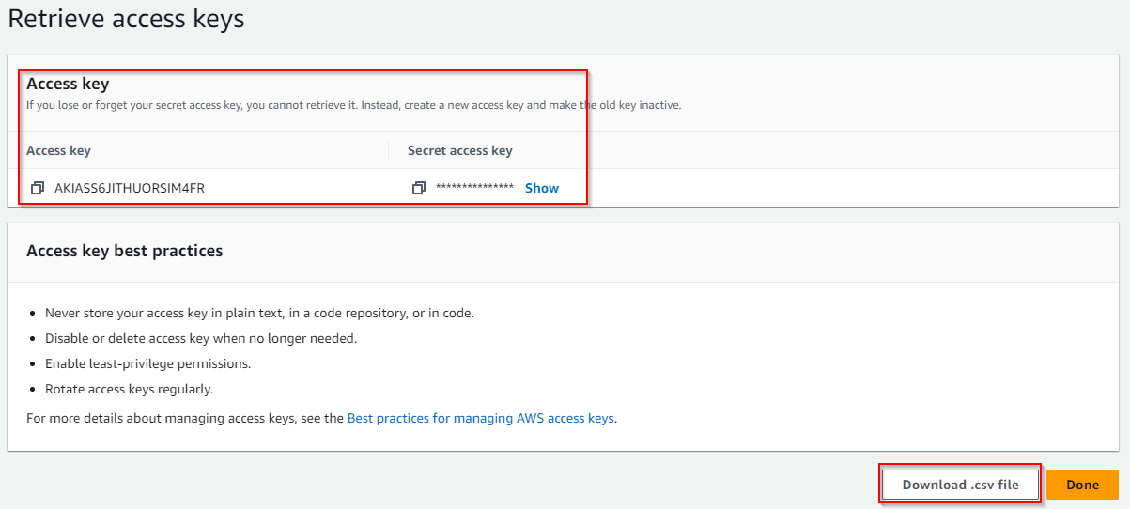This screenshot has width=1130, height=509.
Task: Show the hidden secret access key
Action: 541,188
